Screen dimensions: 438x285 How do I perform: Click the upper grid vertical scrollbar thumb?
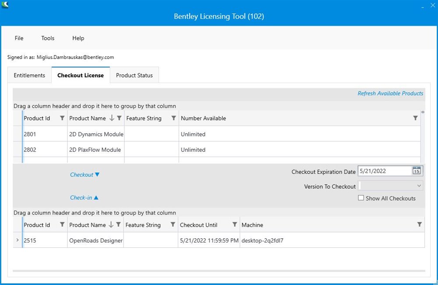coord(423,112)
